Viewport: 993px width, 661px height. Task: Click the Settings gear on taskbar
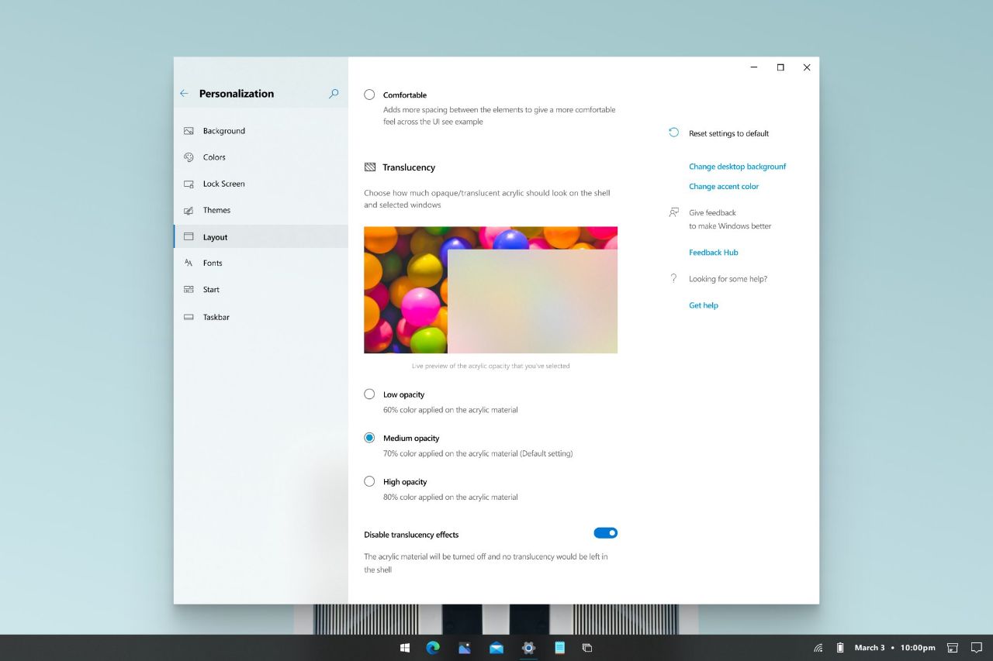point(528,648)
